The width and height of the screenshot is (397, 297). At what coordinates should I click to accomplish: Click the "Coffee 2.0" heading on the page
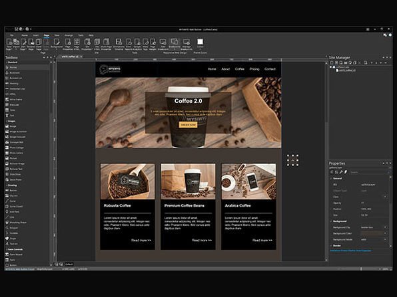coord(188,101)
